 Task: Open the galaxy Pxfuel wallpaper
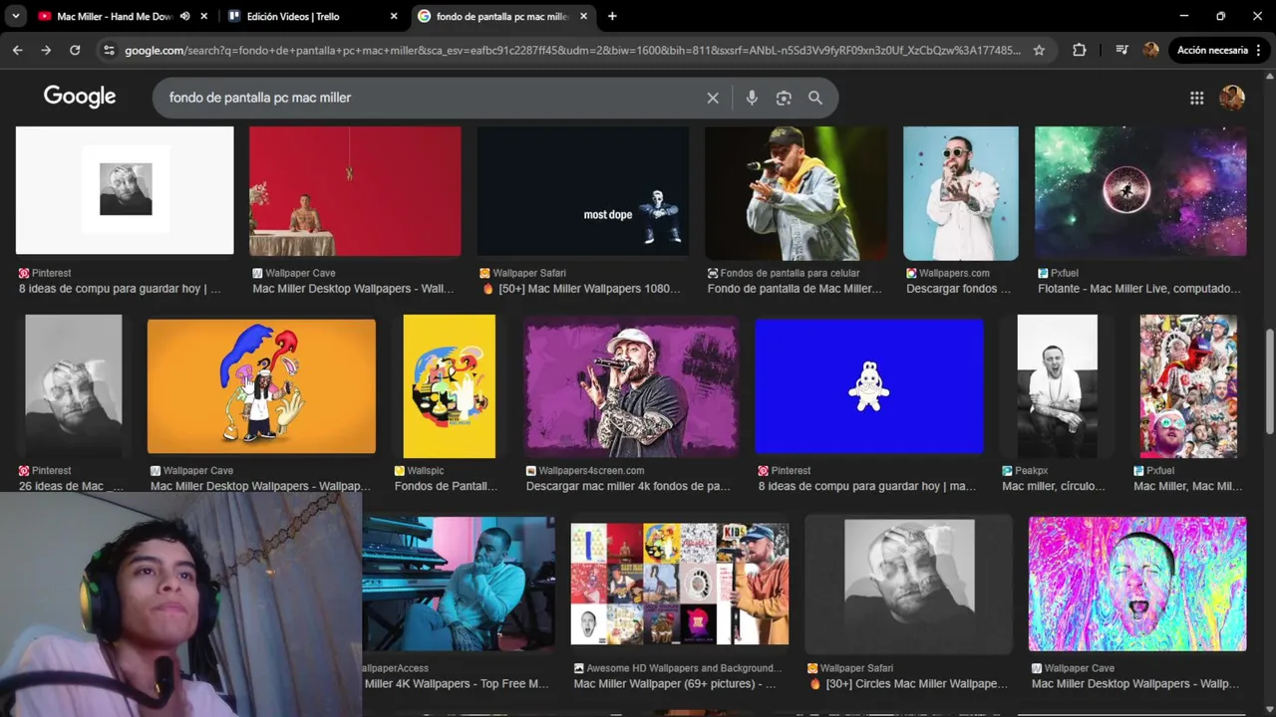coord(1140,191)
